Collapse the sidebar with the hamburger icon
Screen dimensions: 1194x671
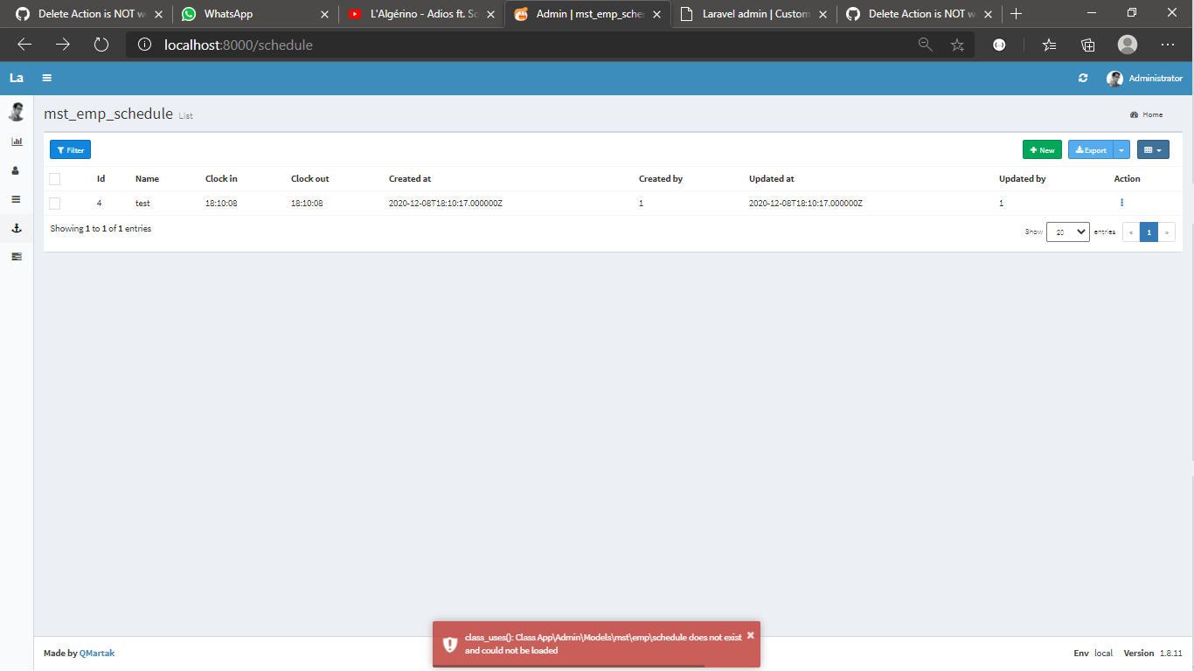coord(46,78)
